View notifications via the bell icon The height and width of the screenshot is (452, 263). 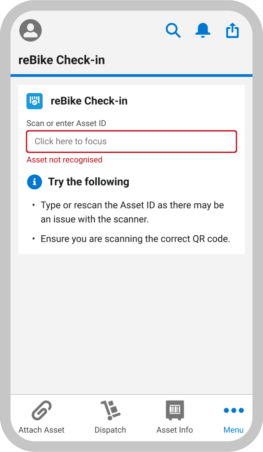pos(203,30)
